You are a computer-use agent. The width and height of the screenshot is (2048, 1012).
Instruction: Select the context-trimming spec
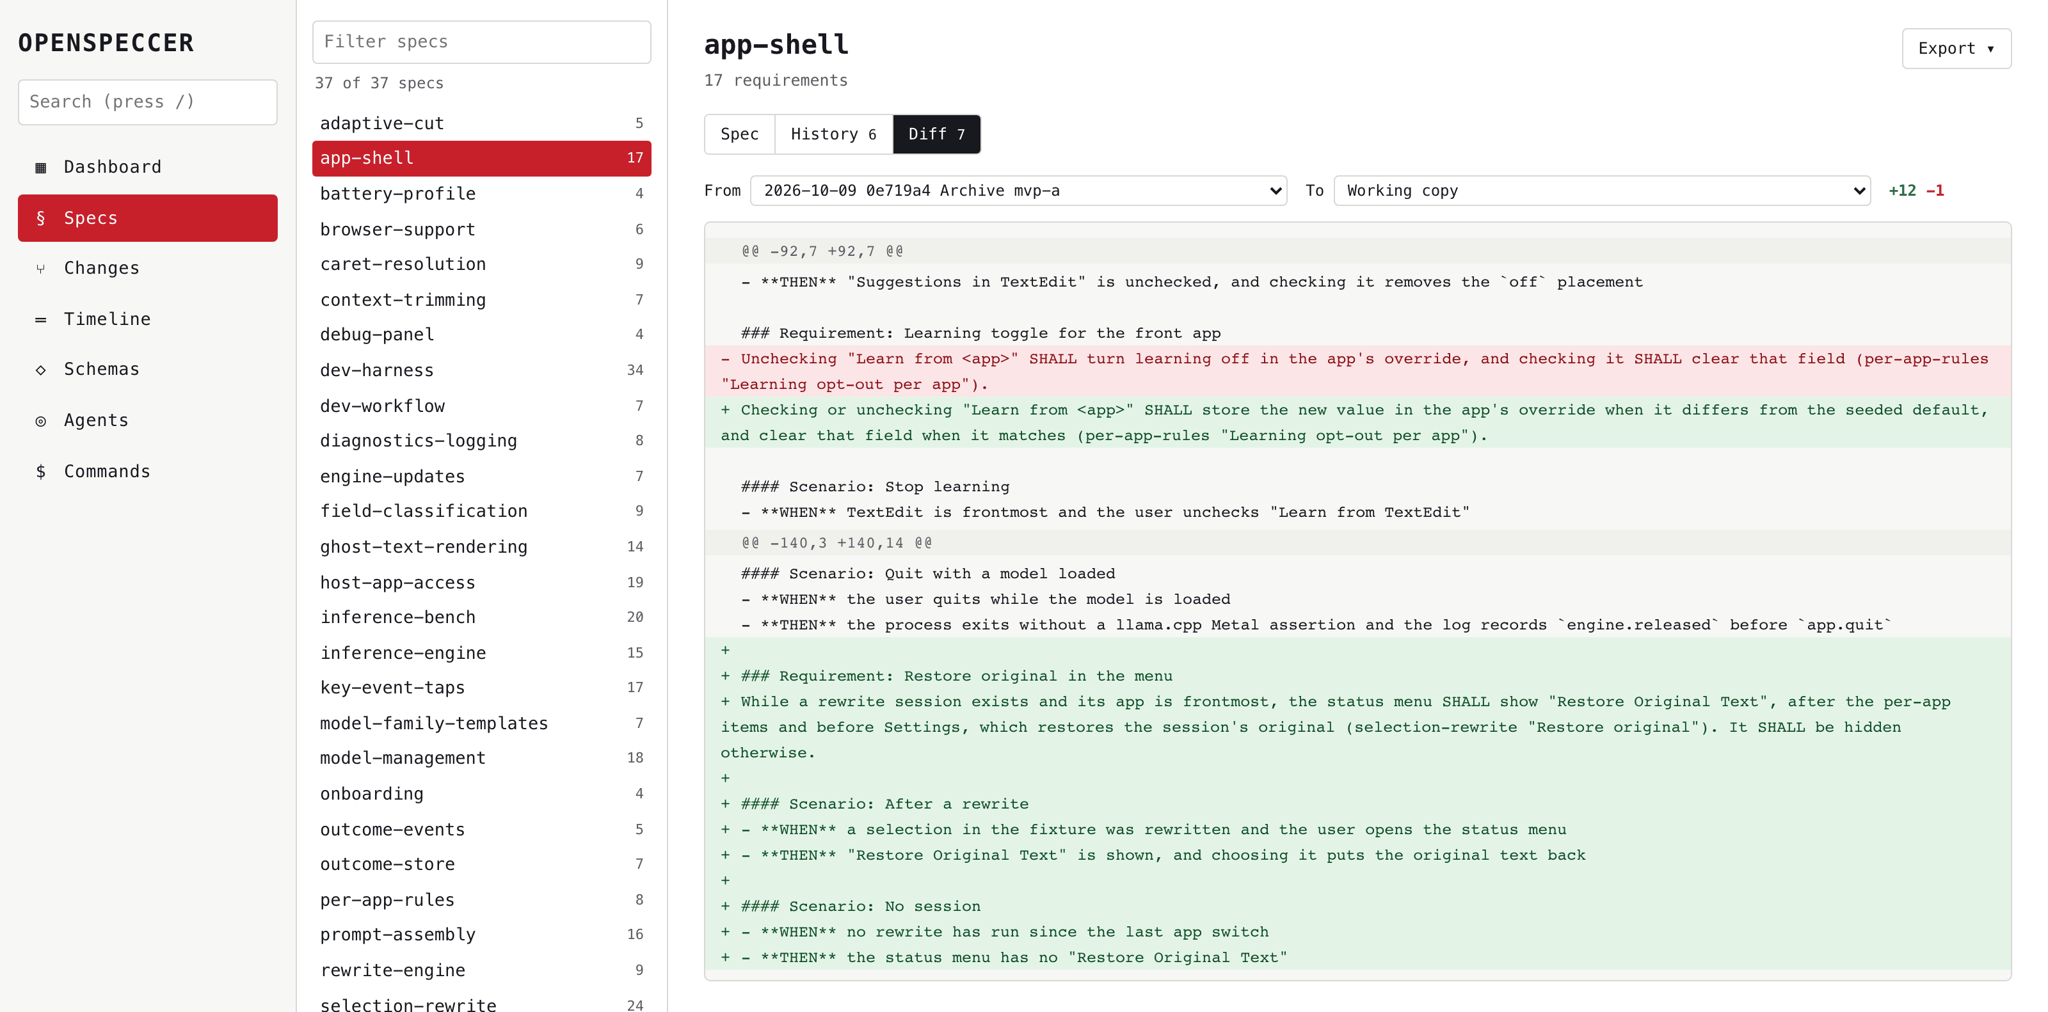point(482,300)
